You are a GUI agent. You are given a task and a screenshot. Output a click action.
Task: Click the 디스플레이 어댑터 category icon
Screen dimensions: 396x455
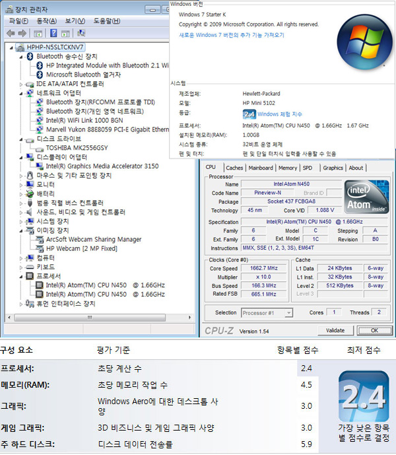click(x=30, y=157)
